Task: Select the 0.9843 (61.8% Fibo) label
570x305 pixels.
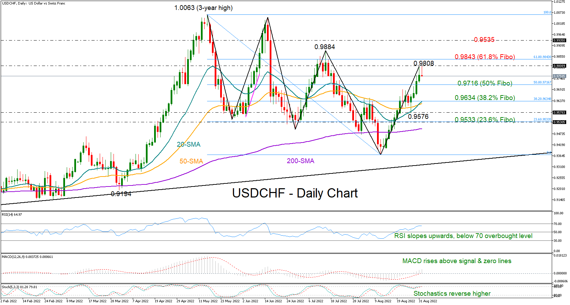Action: tap(485, 57)
